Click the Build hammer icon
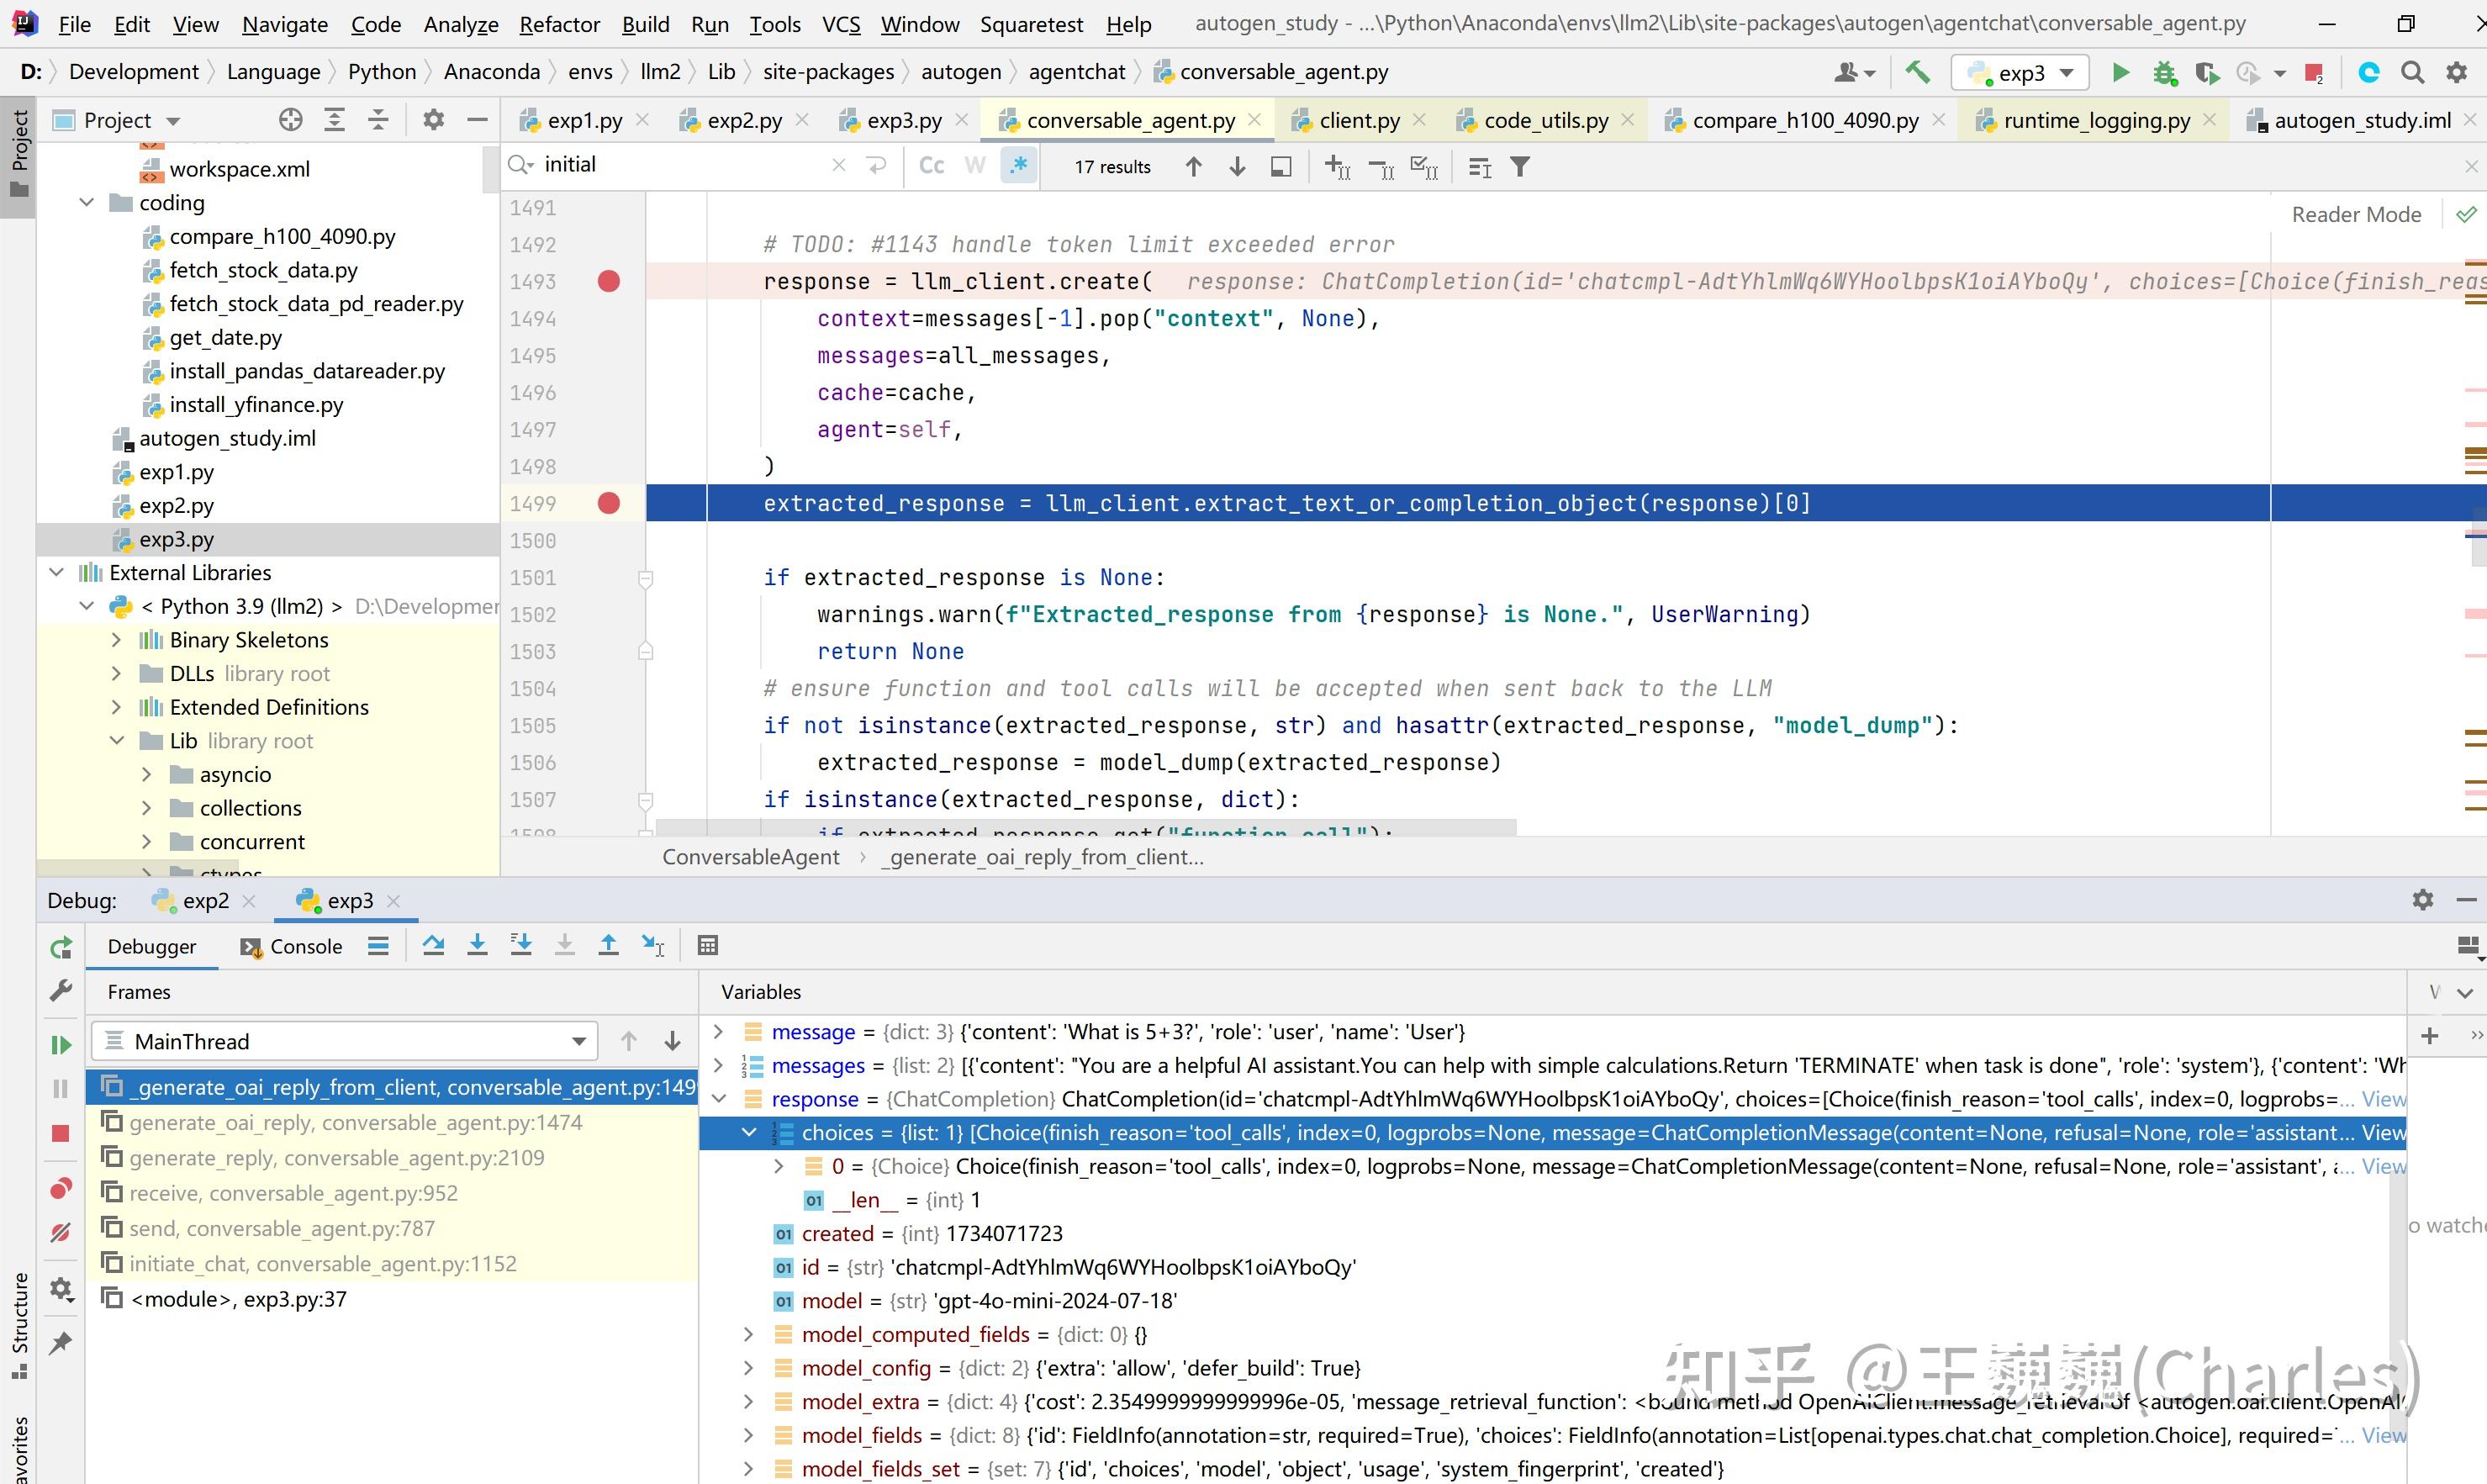 [1917, 72]
